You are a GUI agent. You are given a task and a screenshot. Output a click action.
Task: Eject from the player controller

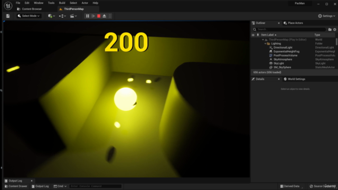[x=105, y=16]
